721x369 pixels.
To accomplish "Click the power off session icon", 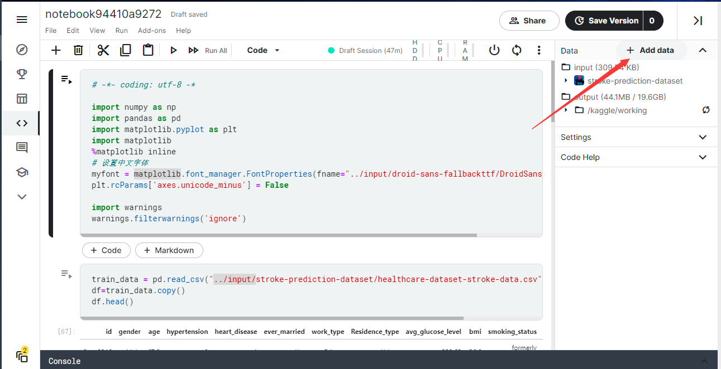I will [x=494, y=50].
